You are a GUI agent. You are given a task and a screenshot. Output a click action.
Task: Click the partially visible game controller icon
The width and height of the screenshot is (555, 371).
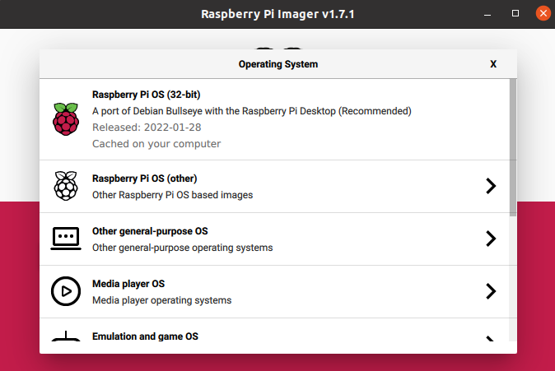[x=66, y=338]
